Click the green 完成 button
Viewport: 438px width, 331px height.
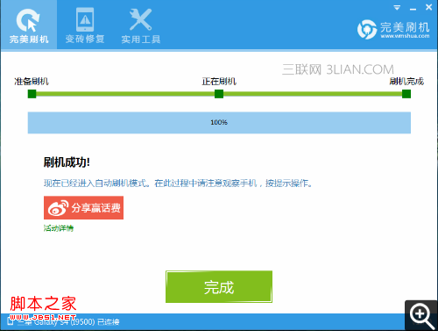click(x=219, y=286)
